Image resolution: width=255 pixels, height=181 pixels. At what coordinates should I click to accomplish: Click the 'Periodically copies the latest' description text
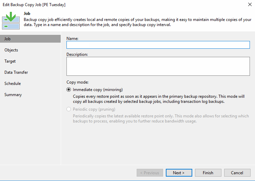pyautogui.click(x=161, y=118)
